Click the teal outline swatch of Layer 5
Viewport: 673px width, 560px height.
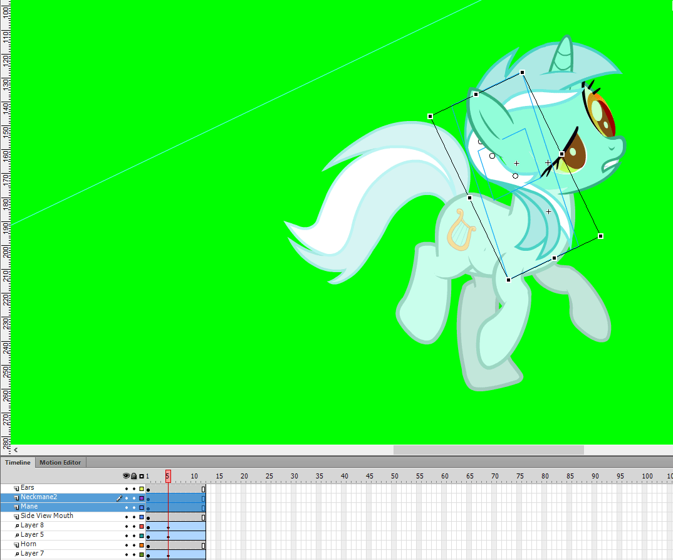[x=142, y=536]
